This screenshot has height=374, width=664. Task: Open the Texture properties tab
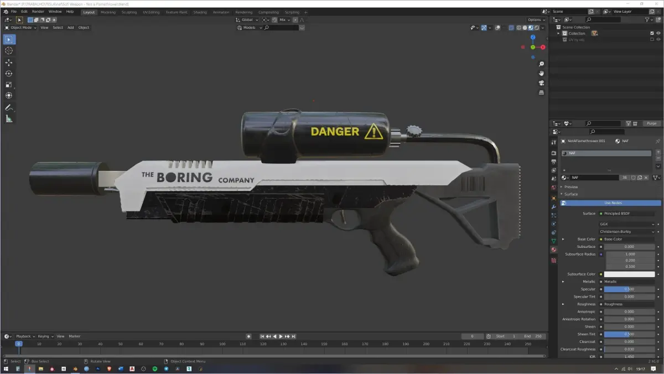[x=554, y=259]
